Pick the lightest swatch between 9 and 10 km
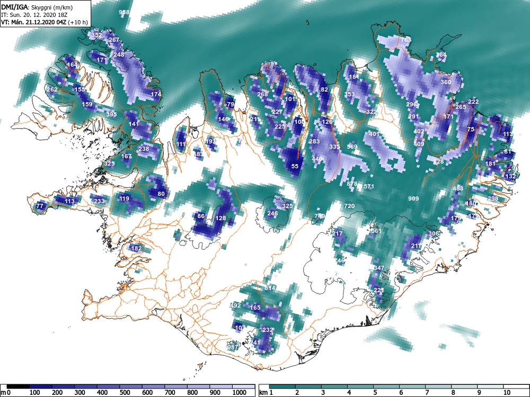This screenshot has width=530, height=397. [x=490, y=386]
